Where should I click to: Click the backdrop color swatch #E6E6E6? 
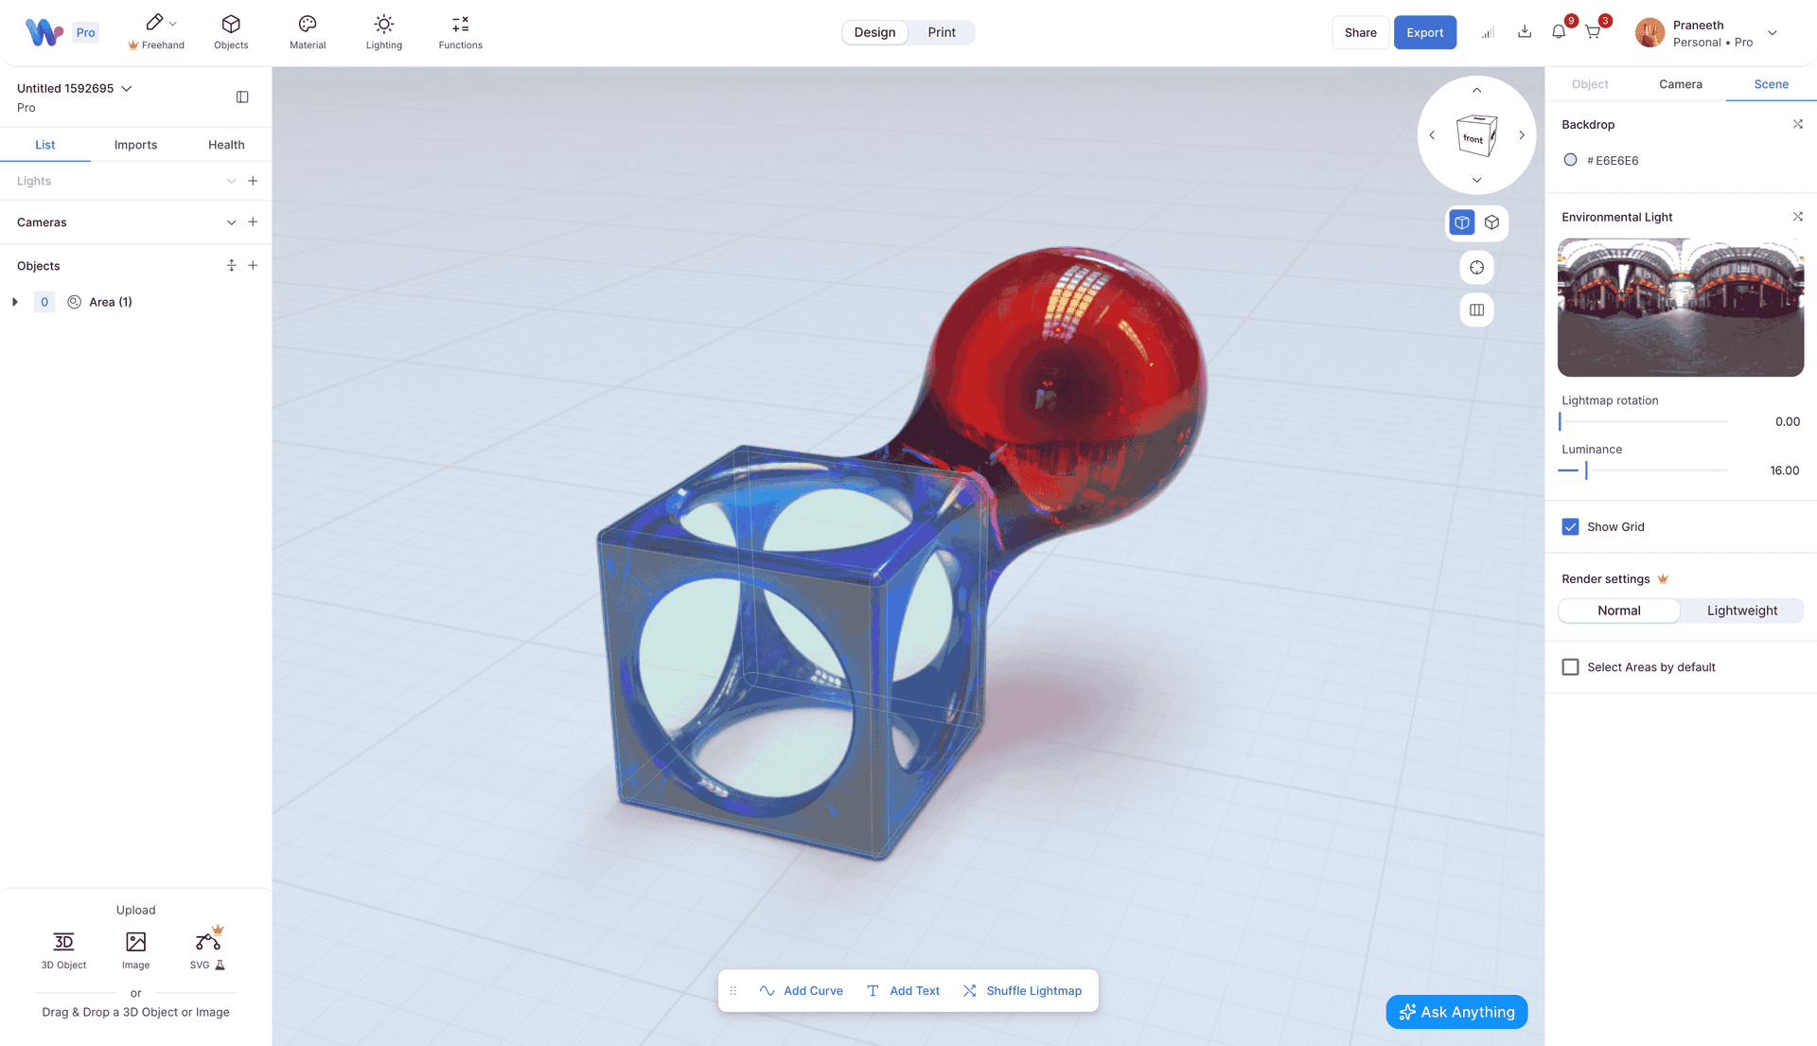click(1570, 160)
